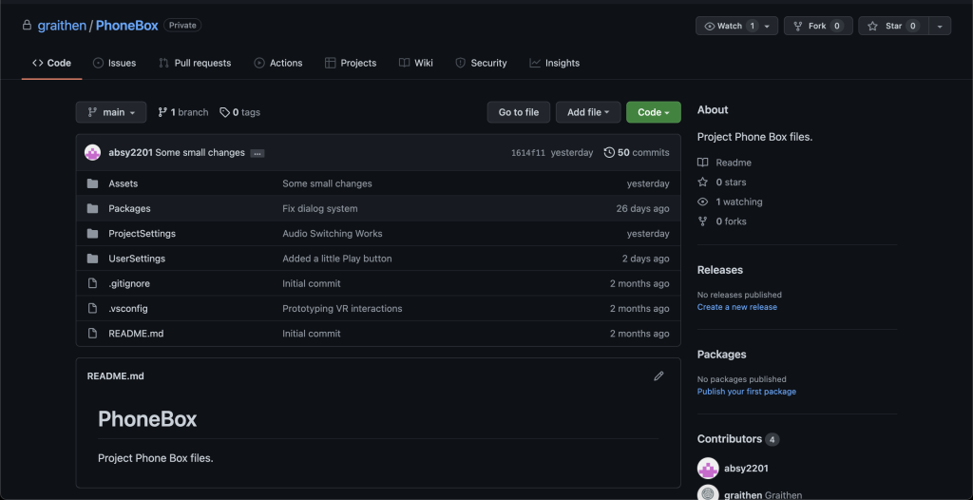Viewport: 973px width, 500px height.
Task: Open the Projects tab
Action: 351,63
